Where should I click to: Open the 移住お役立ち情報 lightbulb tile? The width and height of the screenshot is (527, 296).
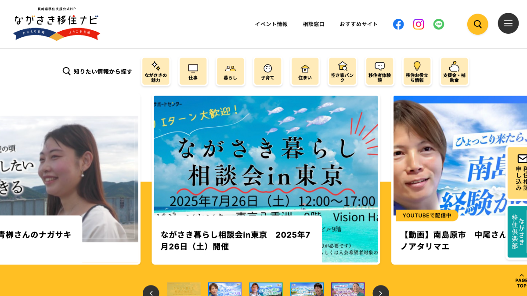(417, 71)
